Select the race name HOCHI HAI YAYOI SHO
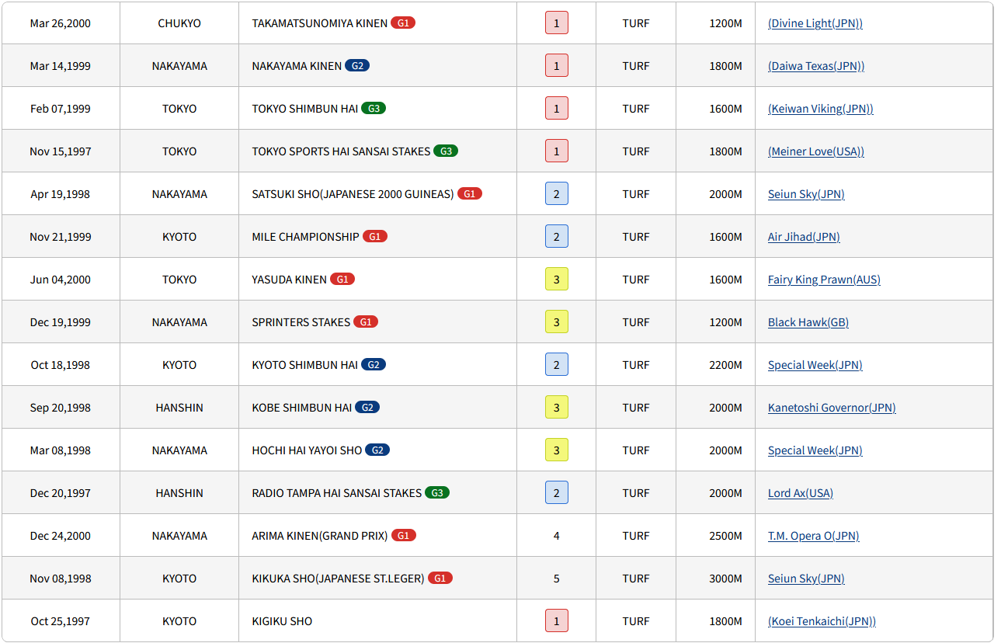Viewport: 1001px width, 643px height. tap(308, 450)
